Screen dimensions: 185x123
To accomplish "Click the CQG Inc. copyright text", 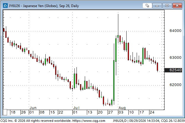I will 36,121.
